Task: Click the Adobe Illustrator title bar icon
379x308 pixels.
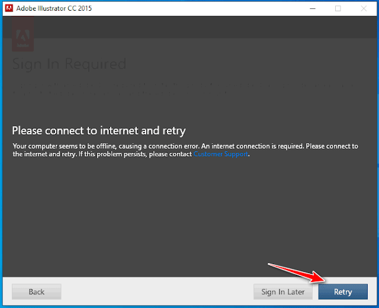Action: pyautogui.click(x=9, y=8)
